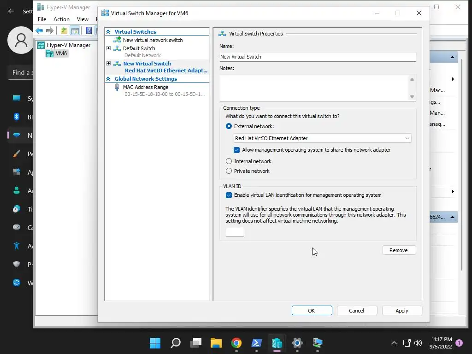Screen dimensions: 472x354
Task: Select the New Virtual Switch entry
Action: pos(147,64)
